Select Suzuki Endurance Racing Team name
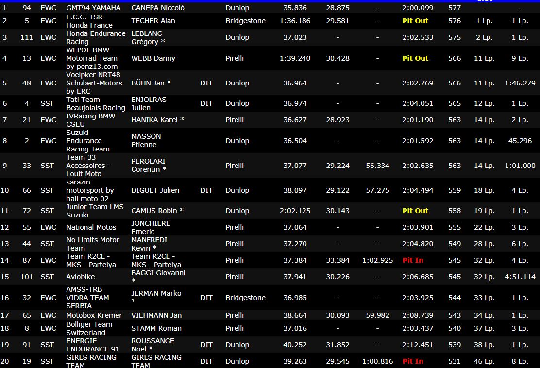The width and height of the screenshot is (540, 368). (88, 141)
